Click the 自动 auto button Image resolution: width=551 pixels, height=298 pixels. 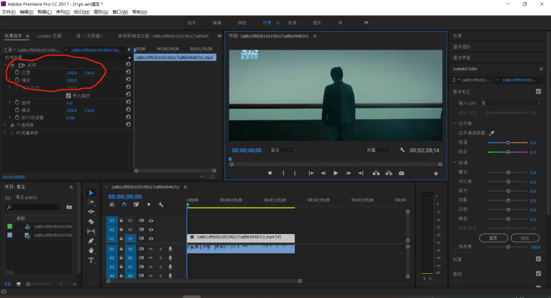(525, 237)
